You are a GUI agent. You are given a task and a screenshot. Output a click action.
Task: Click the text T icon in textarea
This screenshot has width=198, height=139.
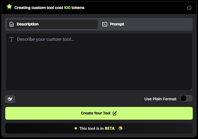click(x=12, y=39)
